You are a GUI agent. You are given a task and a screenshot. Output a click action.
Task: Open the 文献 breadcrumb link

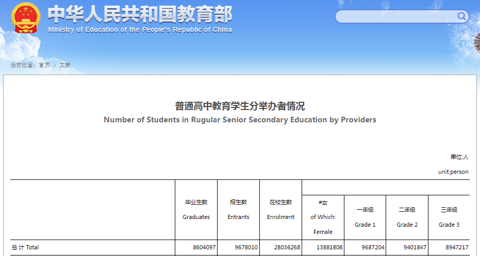click(x=65, y=65)
